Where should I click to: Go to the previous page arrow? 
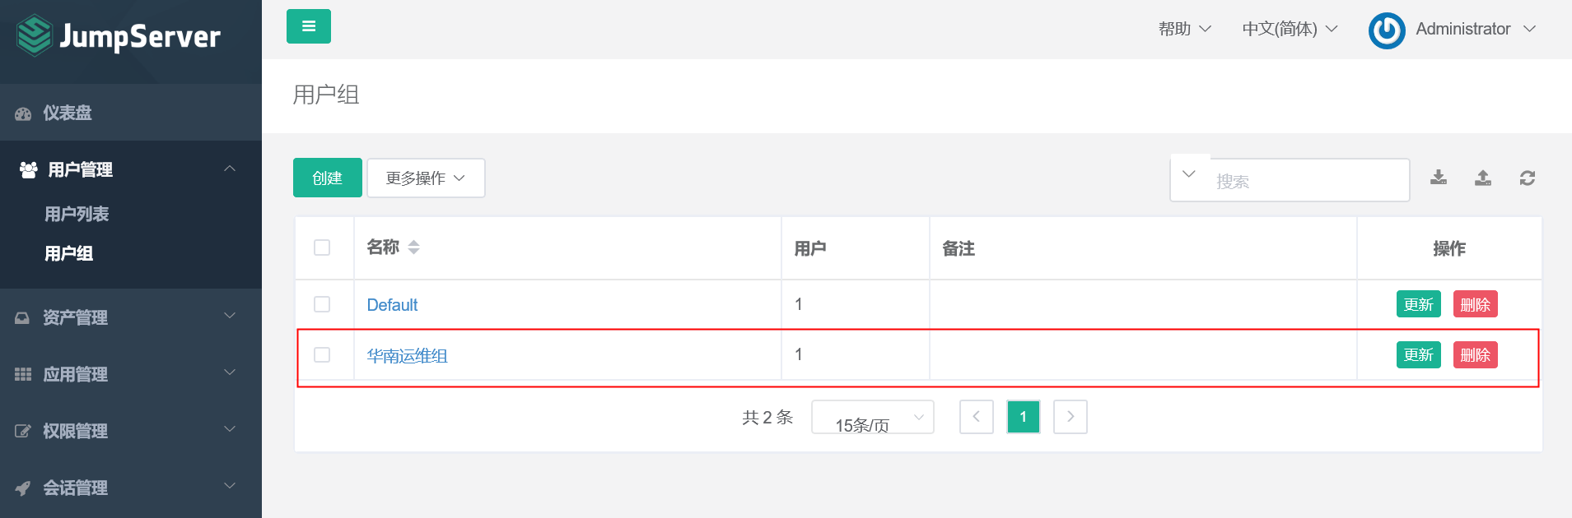click(976, 417)
